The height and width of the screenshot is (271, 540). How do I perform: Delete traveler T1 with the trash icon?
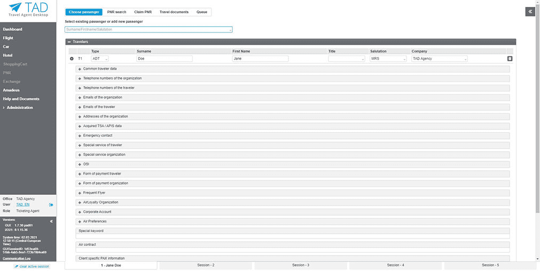pyautogui.click(x=509, y=59)
